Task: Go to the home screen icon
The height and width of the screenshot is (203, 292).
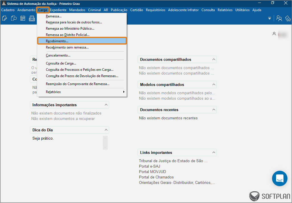Action: (x=288, y=18)
